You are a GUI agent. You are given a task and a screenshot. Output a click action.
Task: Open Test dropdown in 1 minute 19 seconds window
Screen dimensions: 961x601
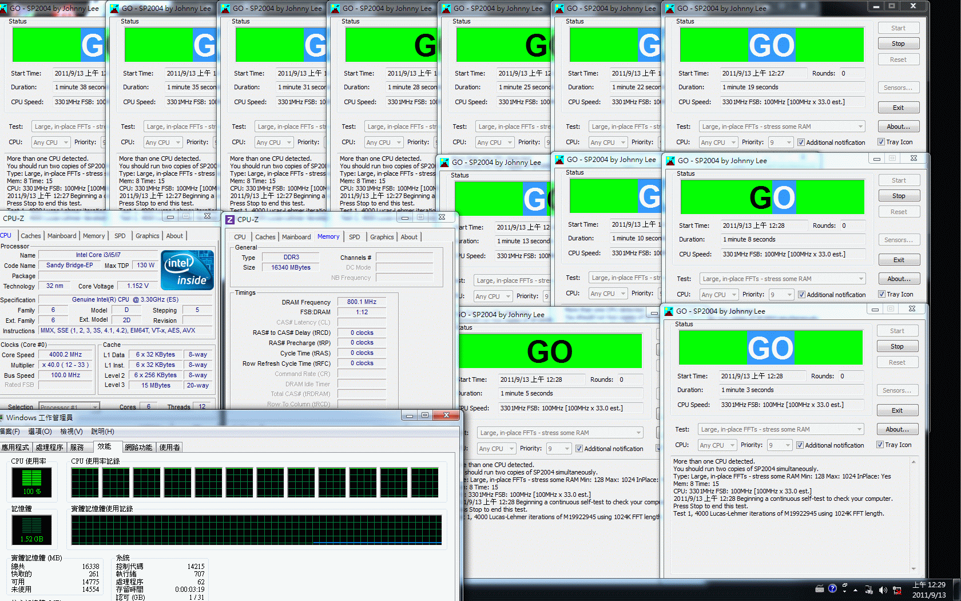click(782, 126)
